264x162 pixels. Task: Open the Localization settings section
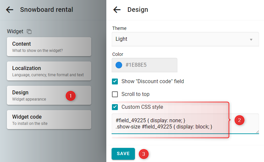click(x=49, y=71)
